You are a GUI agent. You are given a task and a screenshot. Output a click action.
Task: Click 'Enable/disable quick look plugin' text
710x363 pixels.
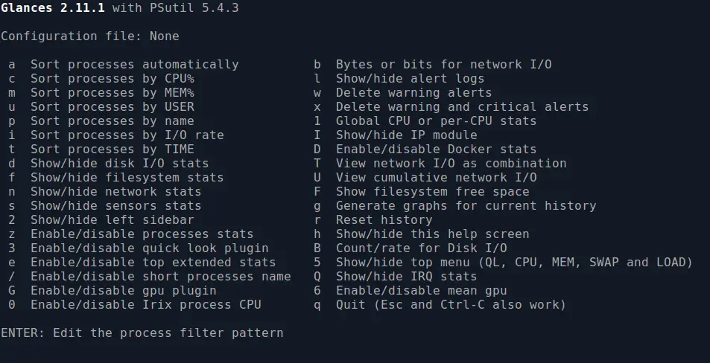point(150,248)
